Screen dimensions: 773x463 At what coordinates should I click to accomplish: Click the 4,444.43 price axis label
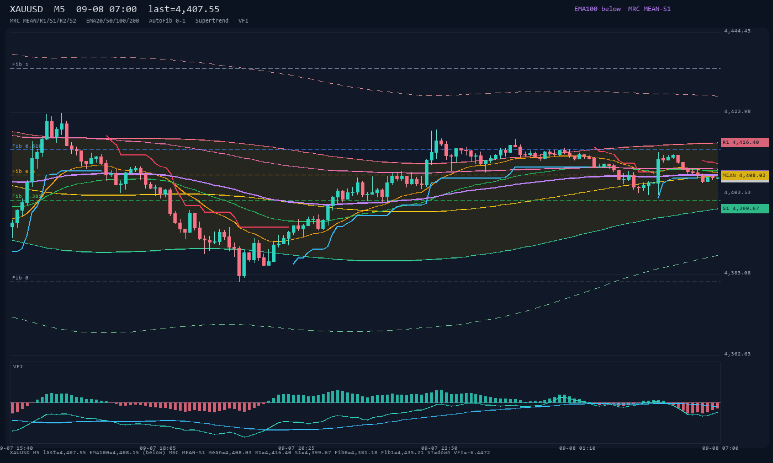[738, 31]
